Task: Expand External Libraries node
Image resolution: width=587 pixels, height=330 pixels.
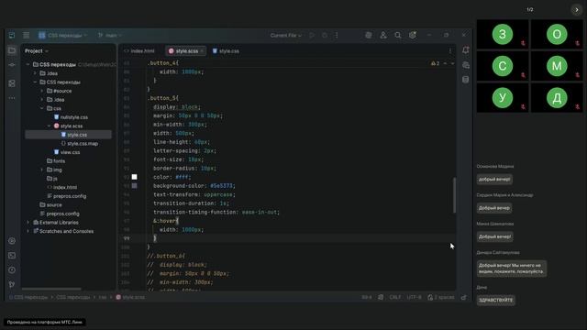Action: (x=28, y=222)
